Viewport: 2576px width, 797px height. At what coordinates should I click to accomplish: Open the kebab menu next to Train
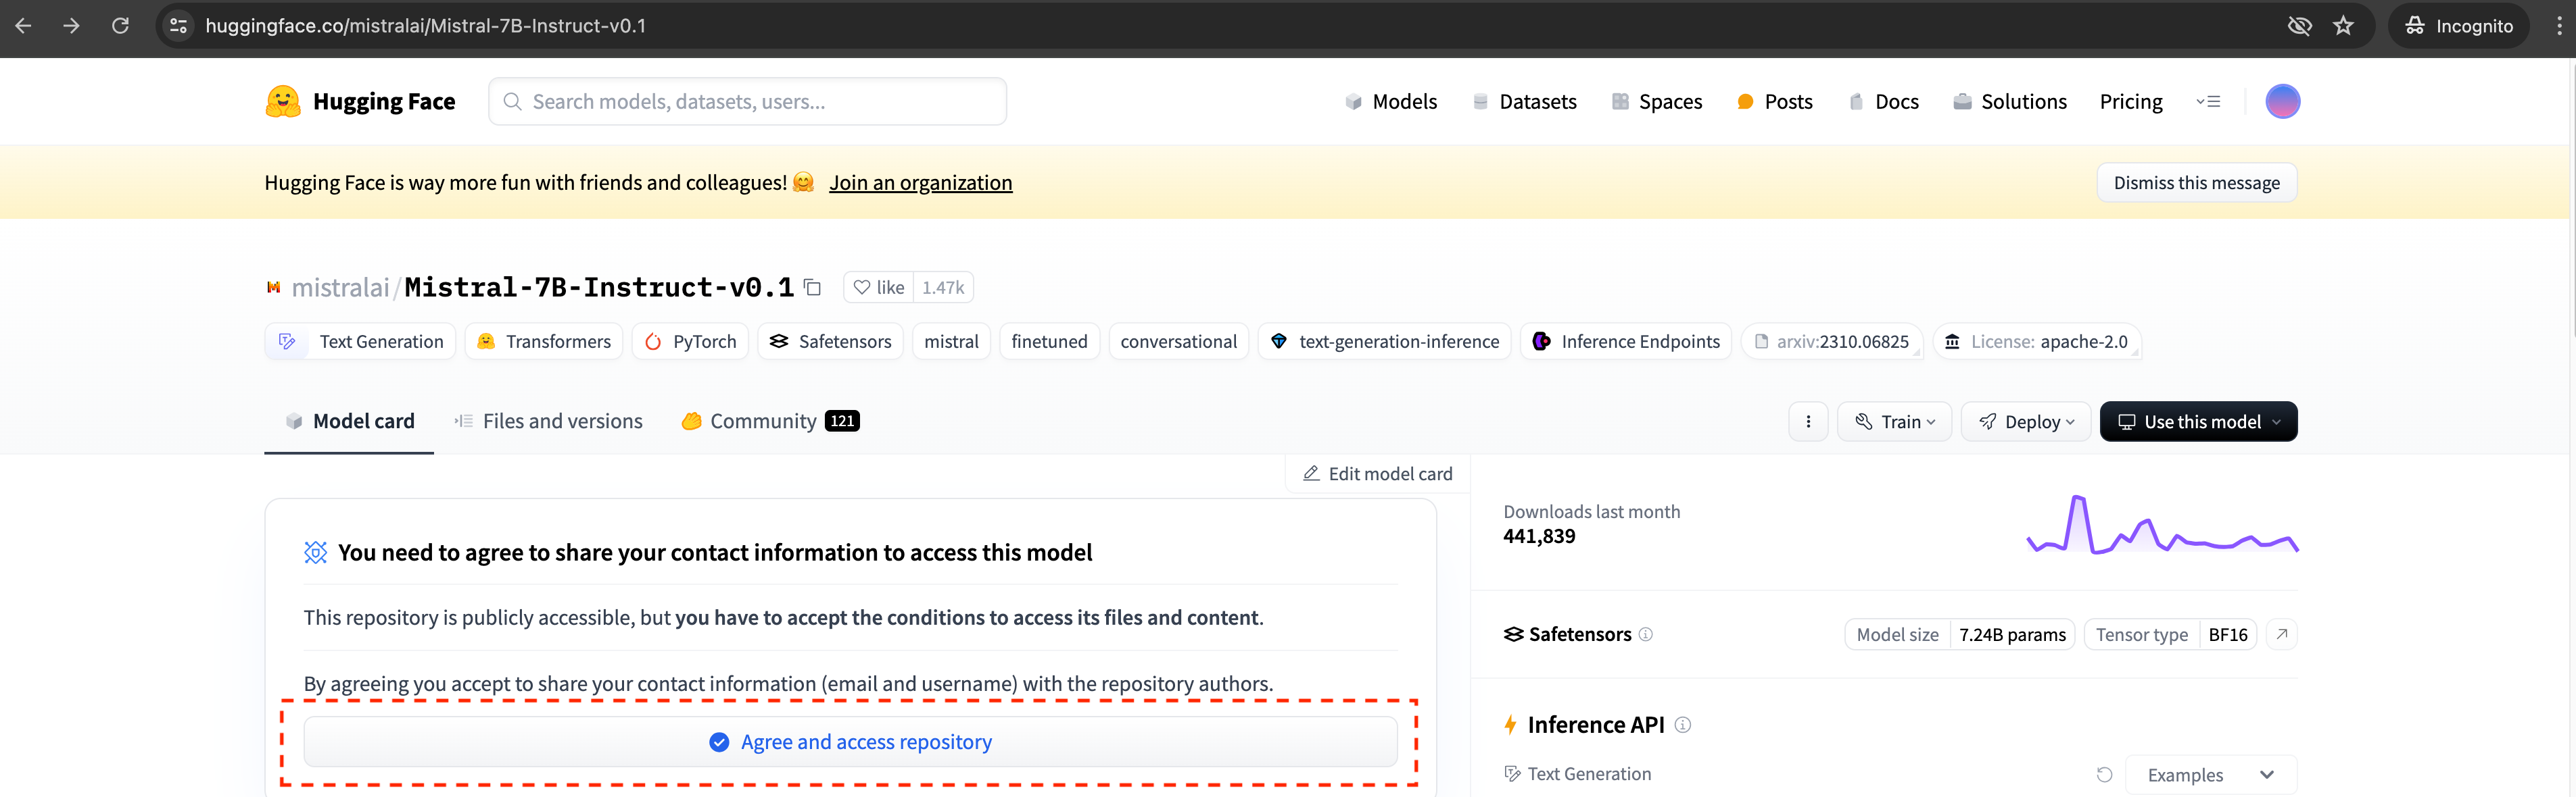click(1808, 421)
